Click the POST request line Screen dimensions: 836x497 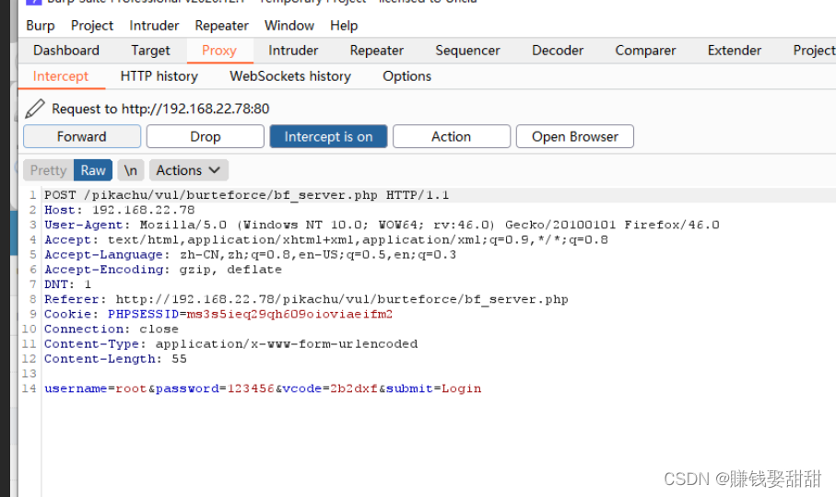pos(246,195)
